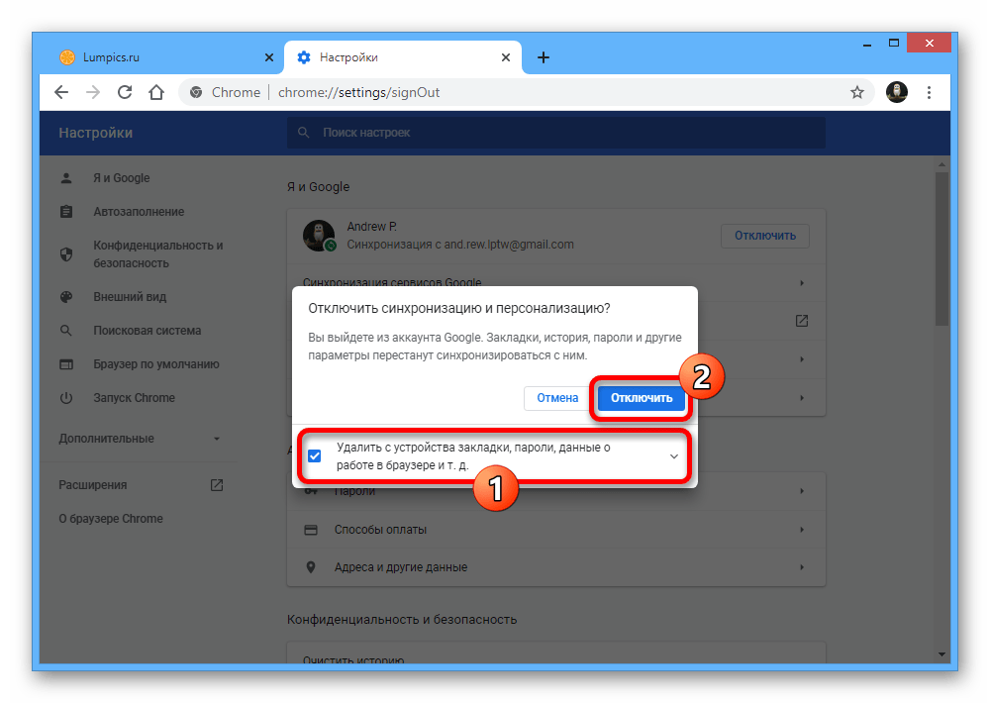Click the browser back arrow

(61, 92)
